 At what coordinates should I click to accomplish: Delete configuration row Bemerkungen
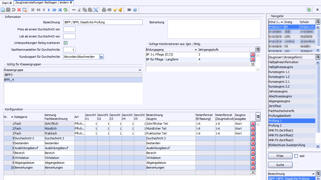click(253, 168)
